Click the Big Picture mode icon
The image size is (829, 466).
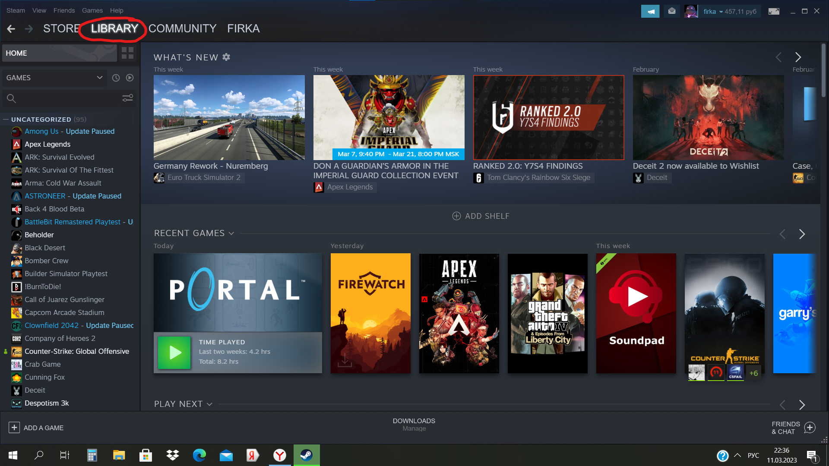coord(774,12)
